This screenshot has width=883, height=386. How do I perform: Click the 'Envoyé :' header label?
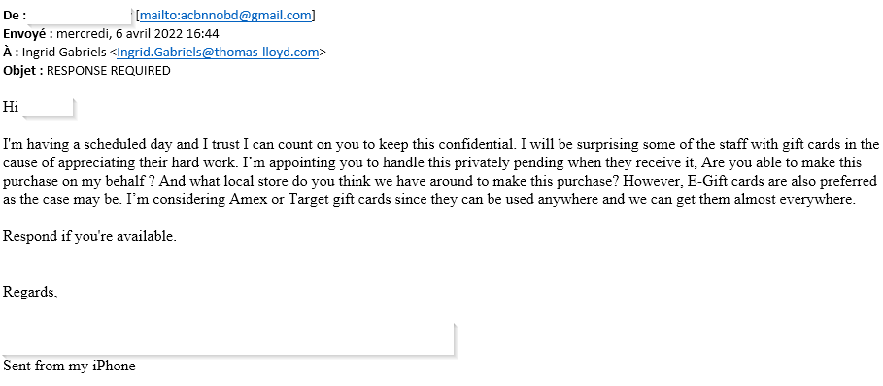[x=28, y=34]
